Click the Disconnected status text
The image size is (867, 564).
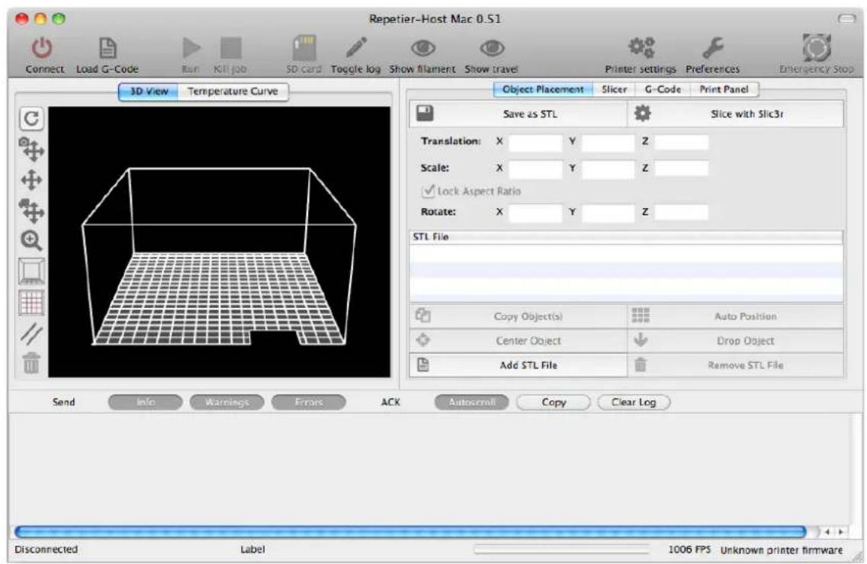pyautogui.click(x=46, y=550)
